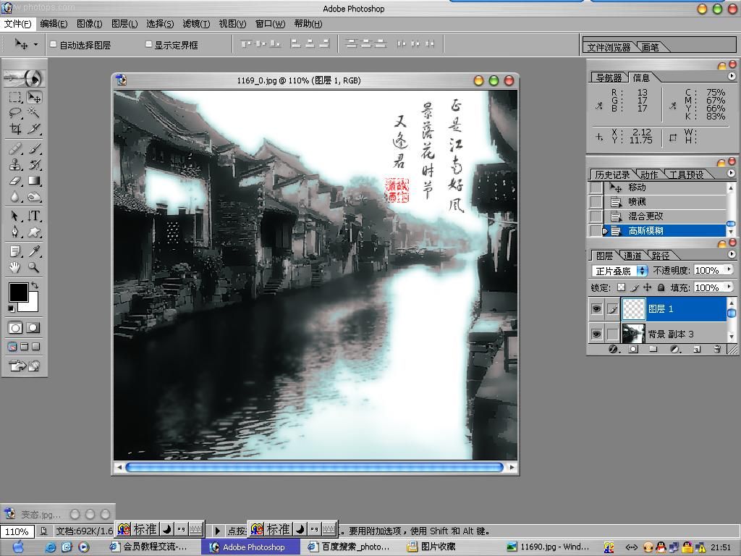The width and height of the screenshot is (741, 556).
Task: Switch to 动作 tab
Action: [x=649, y=174]
